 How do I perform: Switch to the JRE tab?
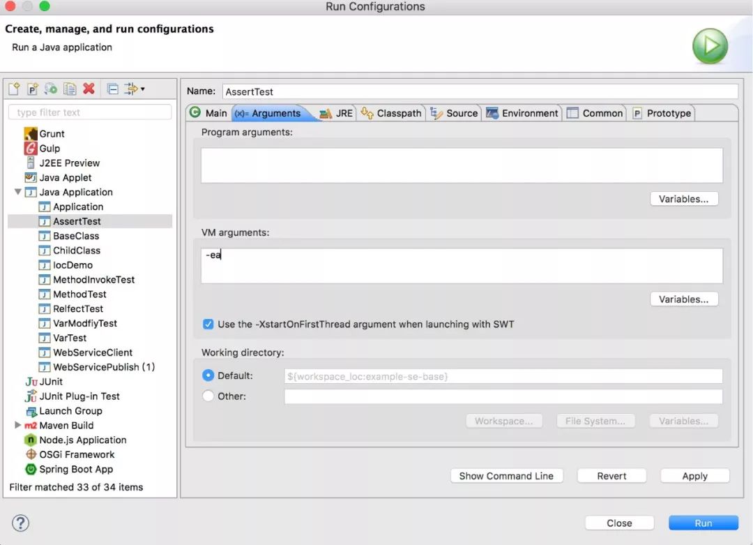click(336, 113)
